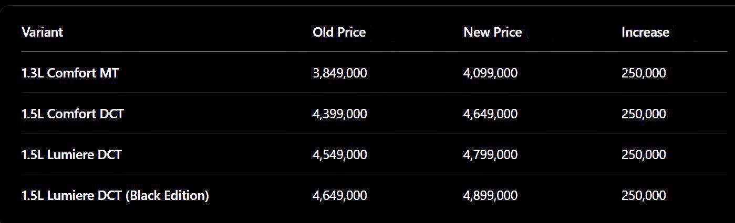Select the 1.5L Comfort DCT variant cell
Viewport: 735px width, 223px height.
click(x=73, y=114)
